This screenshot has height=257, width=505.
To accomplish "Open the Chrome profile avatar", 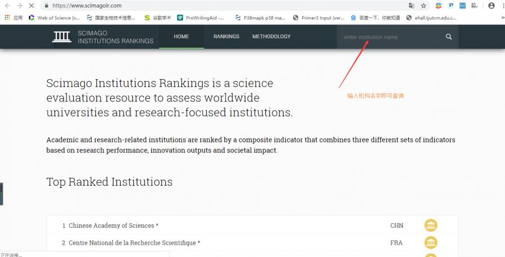I will click(x=492, y=6).
